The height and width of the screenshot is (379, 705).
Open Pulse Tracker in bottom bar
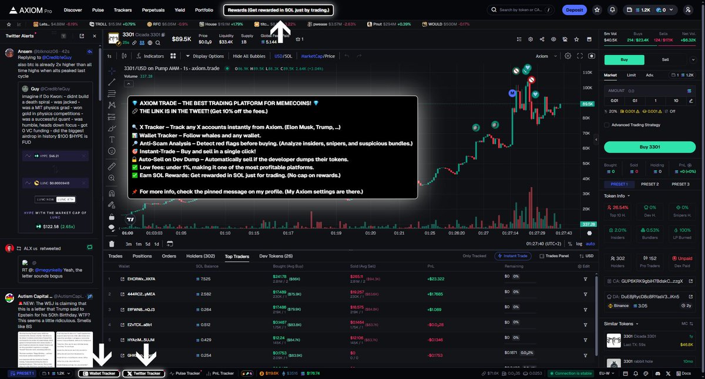(x=184, y=373)
